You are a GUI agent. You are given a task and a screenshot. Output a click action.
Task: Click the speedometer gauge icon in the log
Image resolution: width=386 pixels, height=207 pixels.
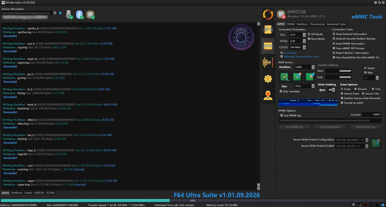tap(241, 37)
